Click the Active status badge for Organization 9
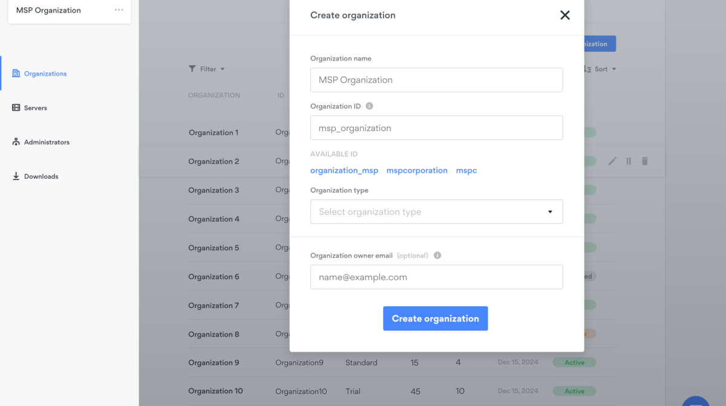The height and width of the screenshot is (406, 726). [x=574, y=362]
